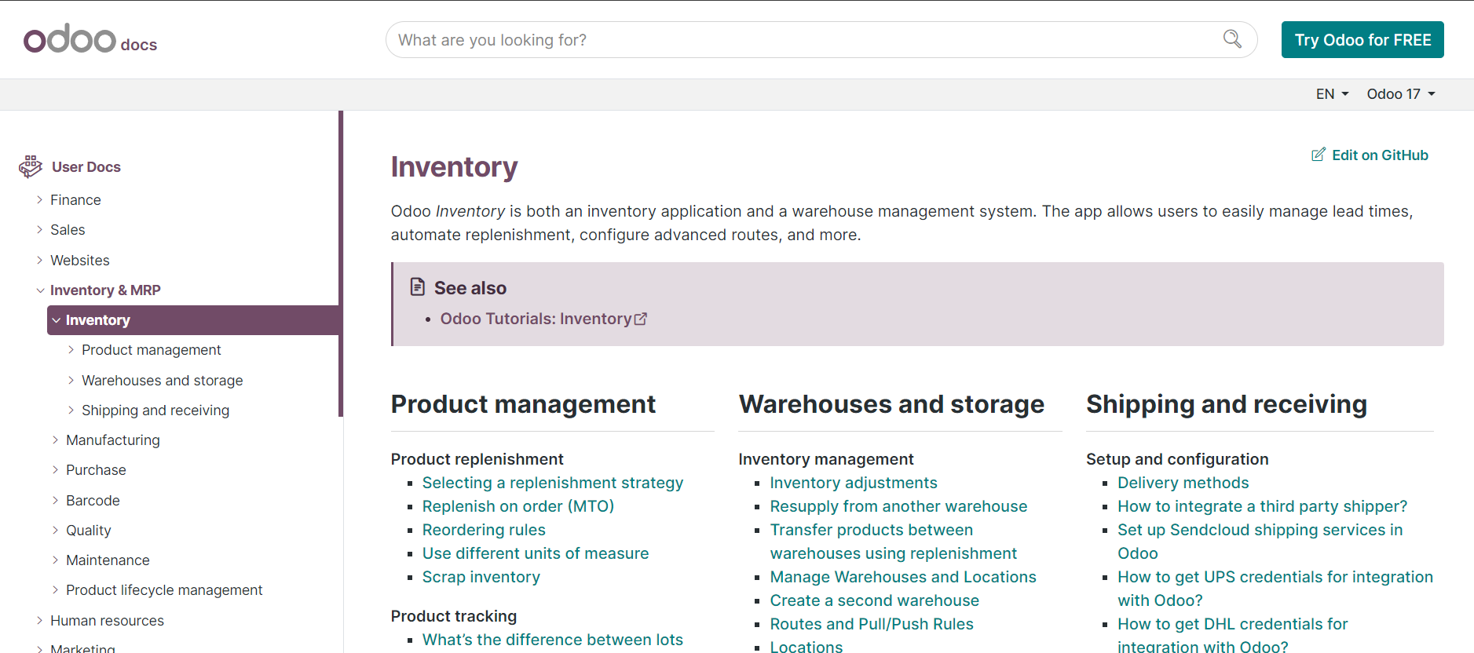
Task: Open Warehouses and storage sidebar entry
Action: pos(163,381)
